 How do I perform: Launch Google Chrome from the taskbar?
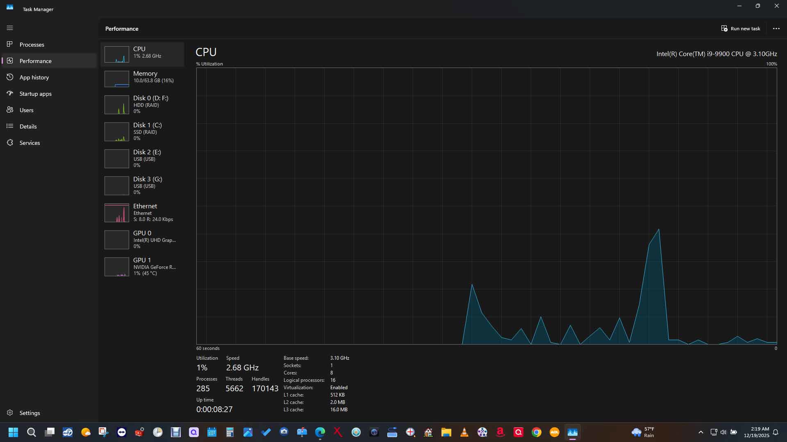pyautogui.click(x=537, y=432)
